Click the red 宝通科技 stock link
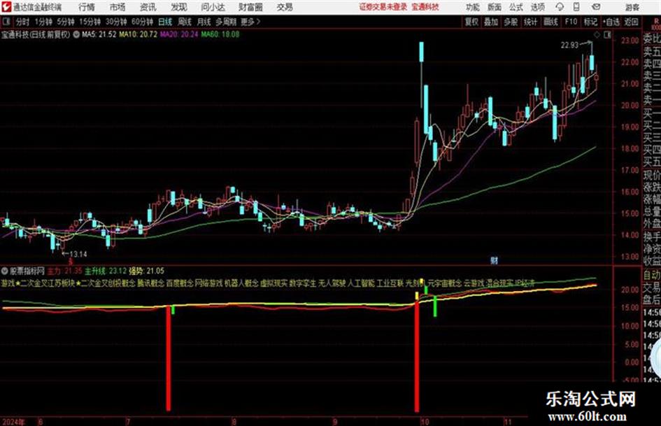The height and width of the screenshot is (426, 661). pyautogui.click(x=425, y=7)
